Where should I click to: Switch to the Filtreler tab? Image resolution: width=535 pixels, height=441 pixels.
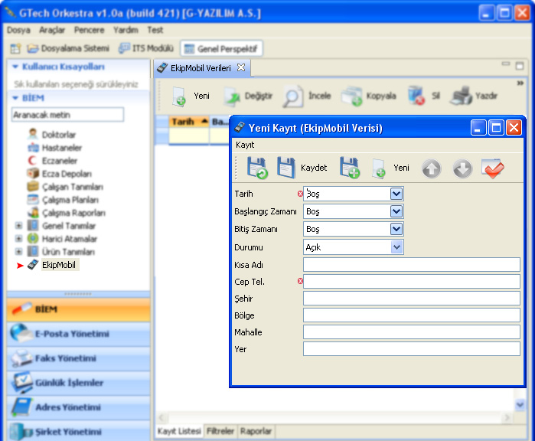(220, 431)
